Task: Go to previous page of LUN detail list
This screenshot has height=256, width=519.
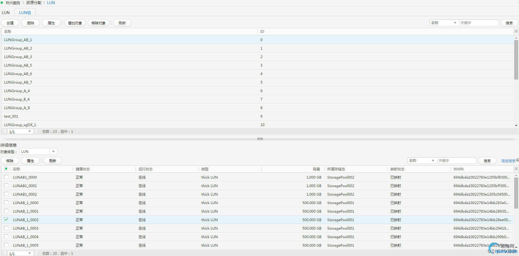Action: click(x=5, y=253)
